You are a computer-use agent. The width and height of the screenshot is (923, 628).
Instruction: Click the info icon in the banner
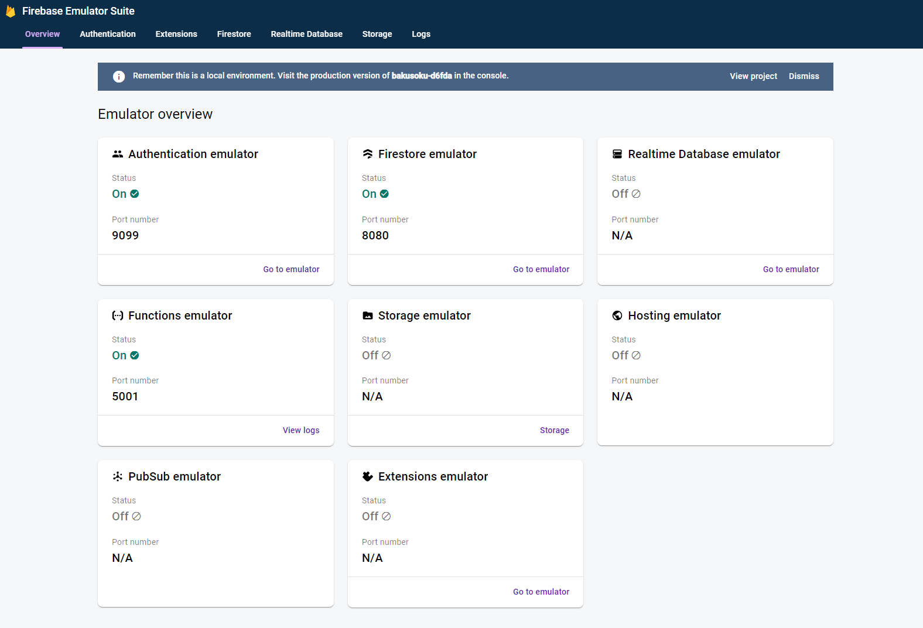(x=119, y=77)
